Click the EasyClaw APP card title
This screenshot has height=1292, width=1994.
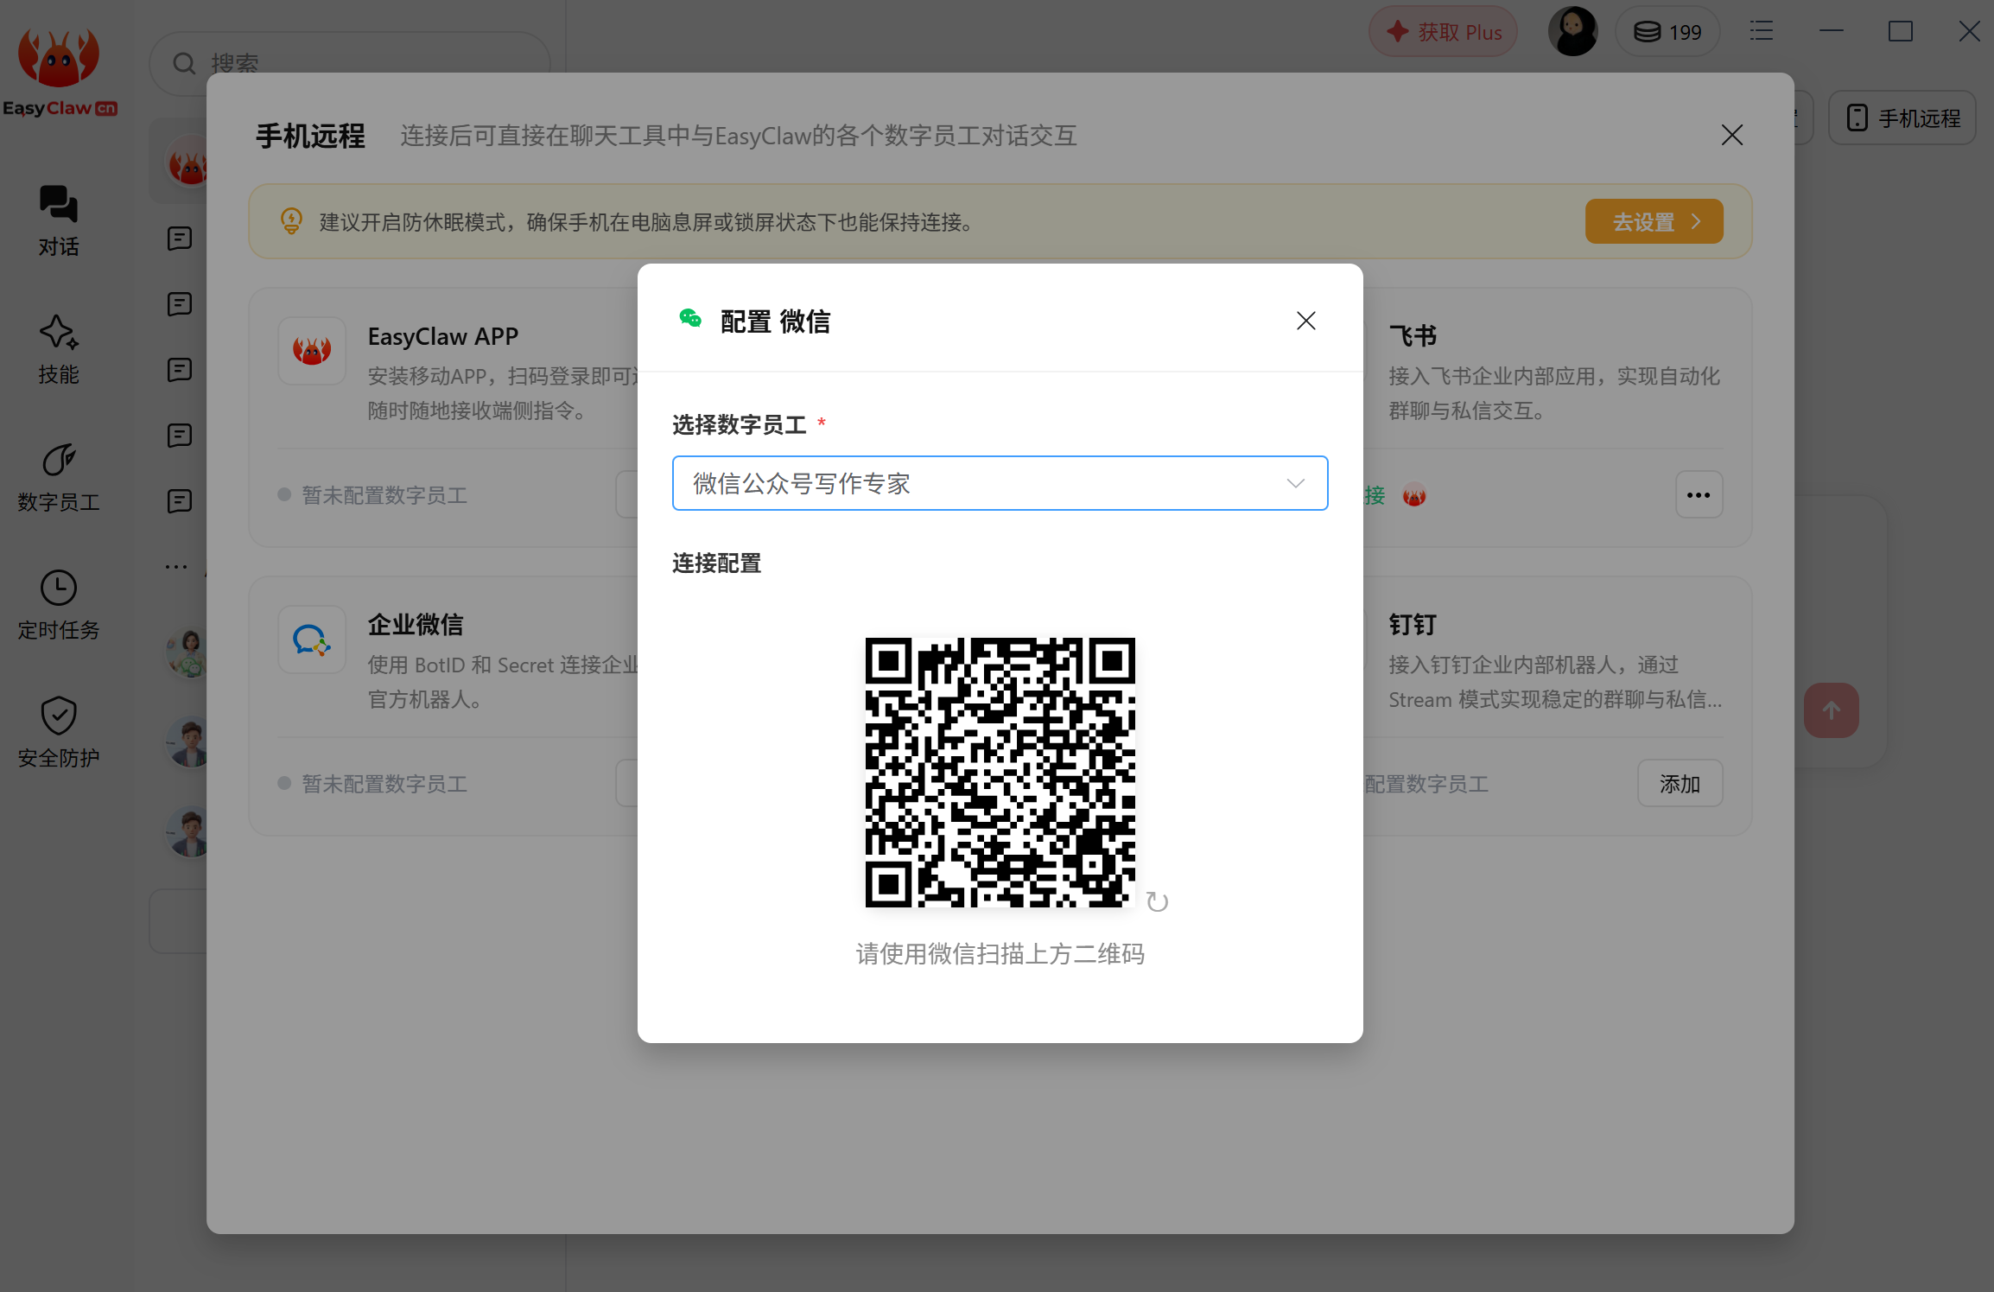coord(443,336)
